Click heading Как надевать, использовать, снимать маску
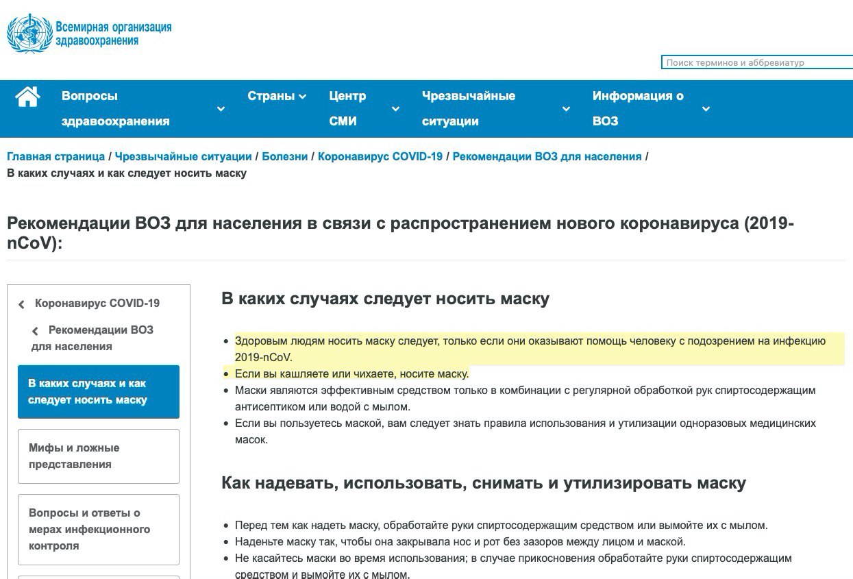Image resolution: width=853 pixels, height=579 pixels. pyautogui.click(x=484, y=483)
